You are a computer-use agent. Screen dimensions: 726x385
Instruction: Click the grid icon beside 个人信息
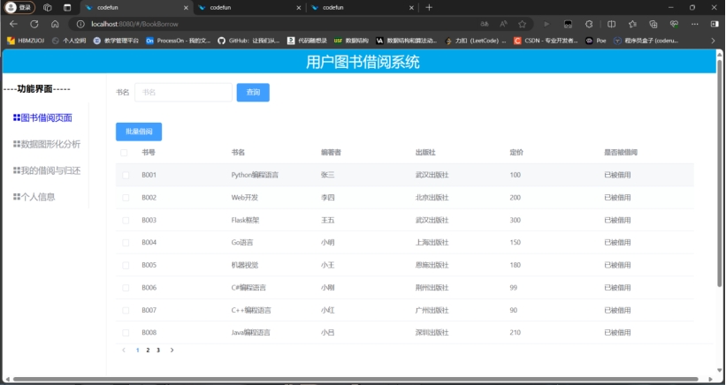[x=17, y=197]
